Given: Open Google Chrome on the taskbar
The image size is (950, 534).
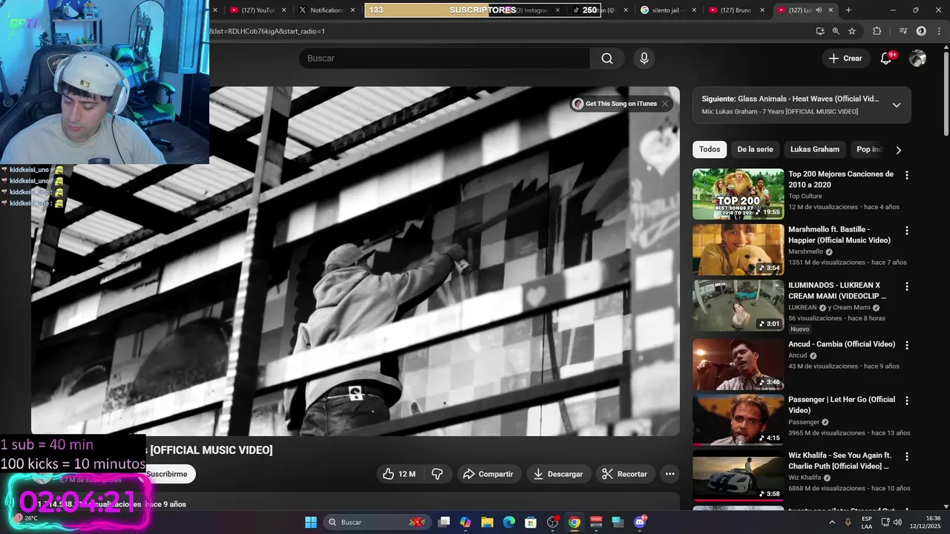Looking at the screenshot, I should pyautogui.click(x=574, y=522).
